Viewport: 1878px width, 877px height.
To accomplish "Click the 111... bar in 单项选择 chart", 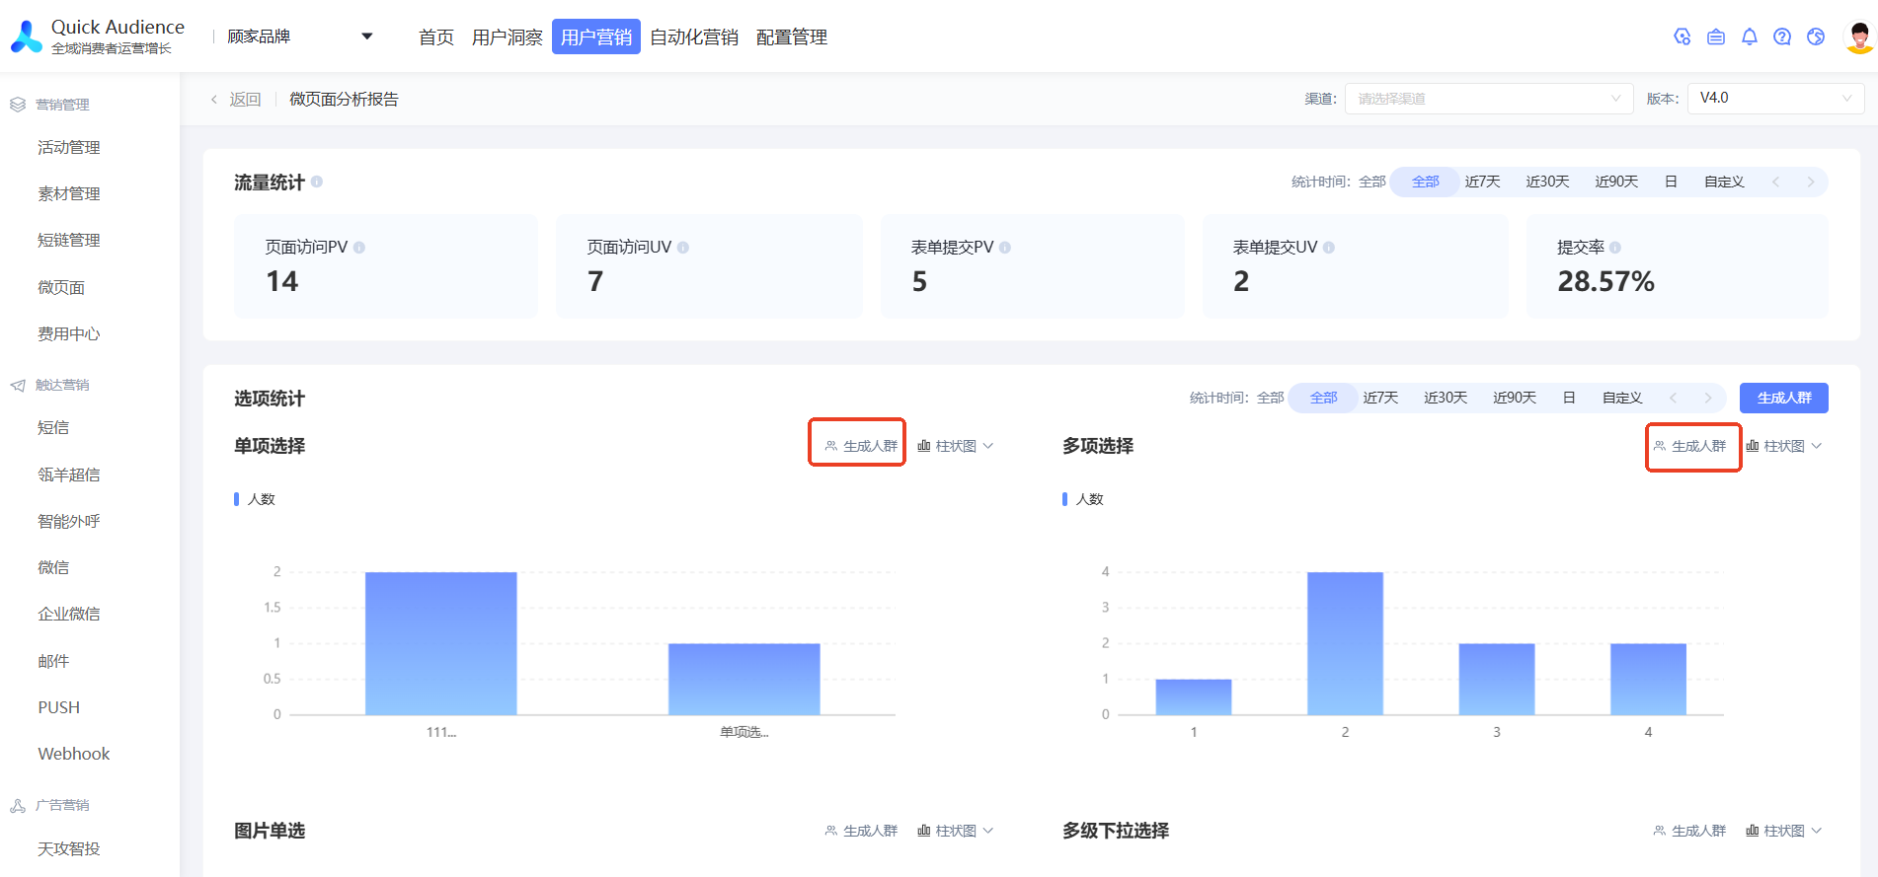I will click(440, 643).
